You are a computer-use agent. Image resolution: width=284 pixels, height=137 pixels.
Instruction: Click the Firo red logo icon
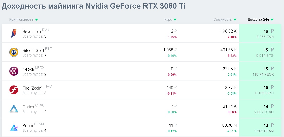14,90
